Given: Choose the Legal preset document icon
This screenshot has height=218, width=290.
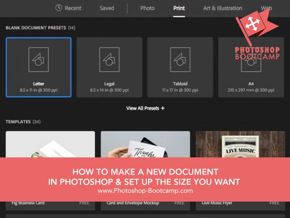Looking at the screenshot, I should tap(109, 59).
